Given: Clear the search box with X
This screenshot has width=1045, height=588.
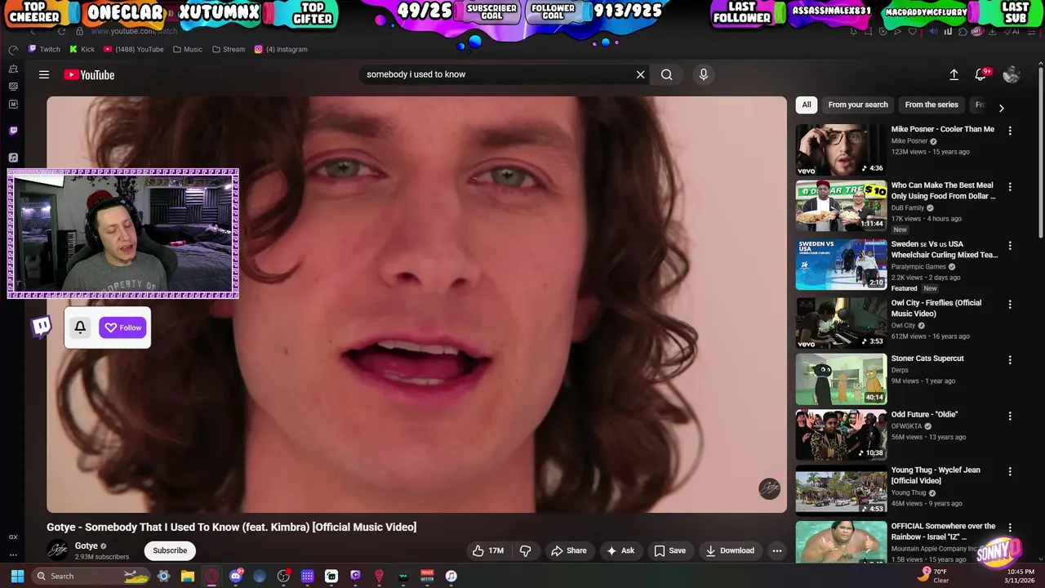Looking at the screenshot, I should (640, 74).
